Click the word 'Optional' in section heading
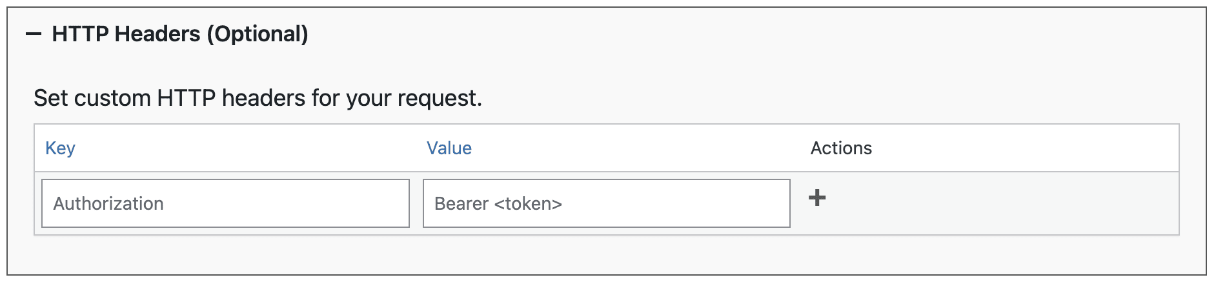 coord(258,34)
